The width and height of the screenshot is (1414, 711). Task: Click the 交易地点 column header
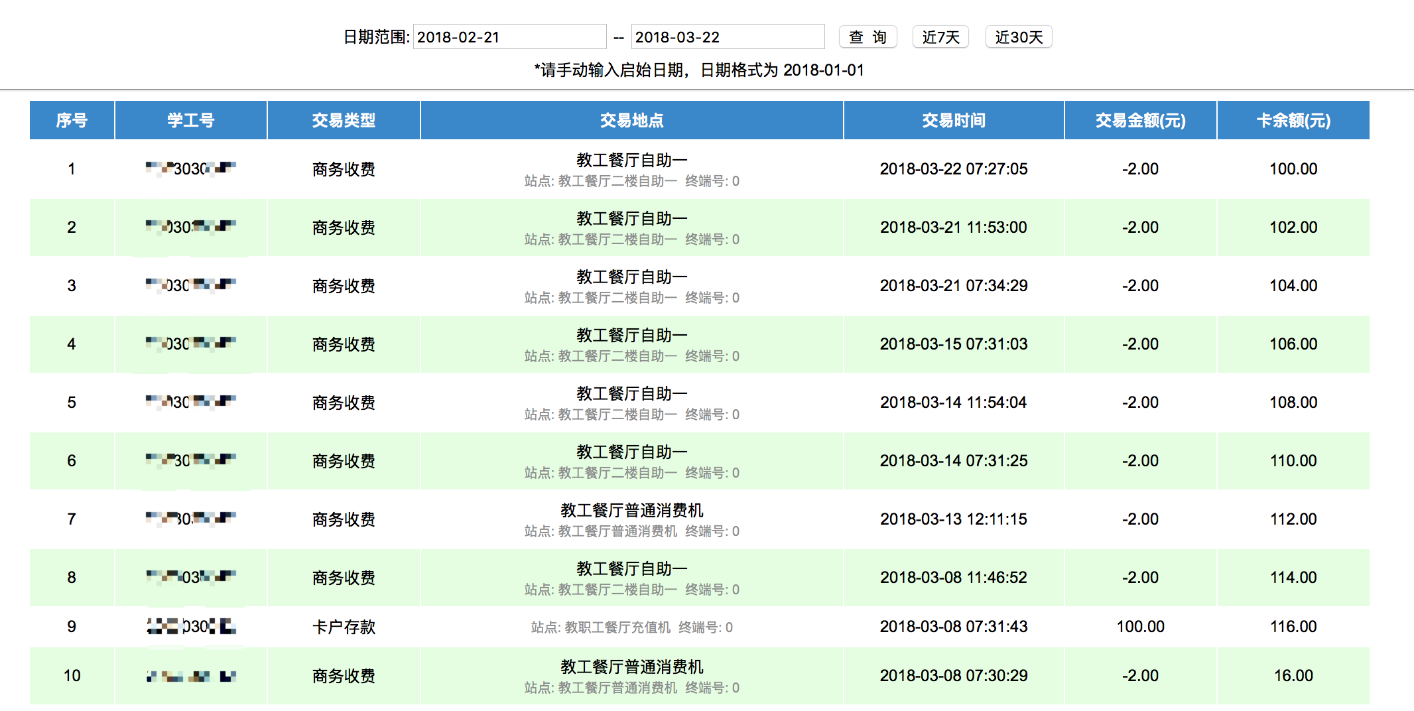631,121
